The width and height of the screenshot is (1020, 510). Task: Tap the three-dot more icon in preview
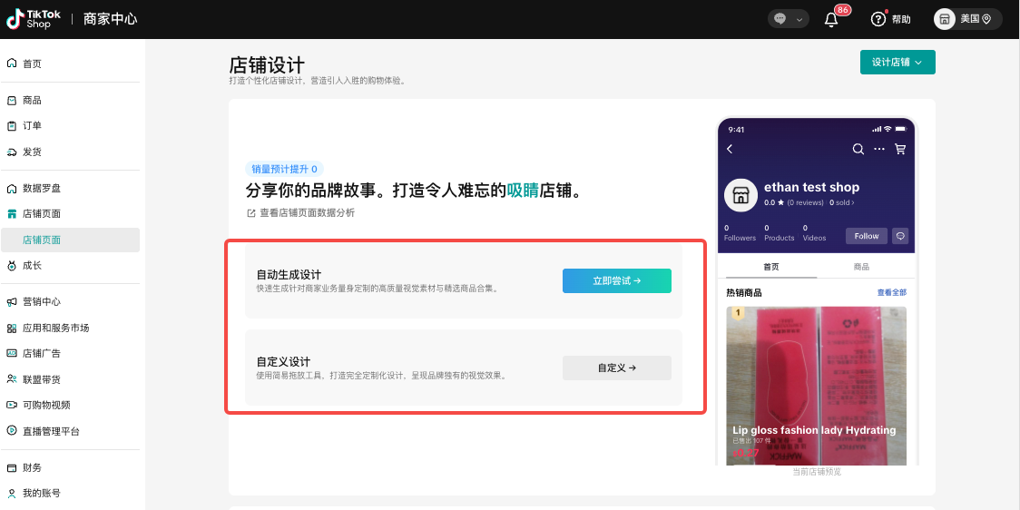point(878,149)
